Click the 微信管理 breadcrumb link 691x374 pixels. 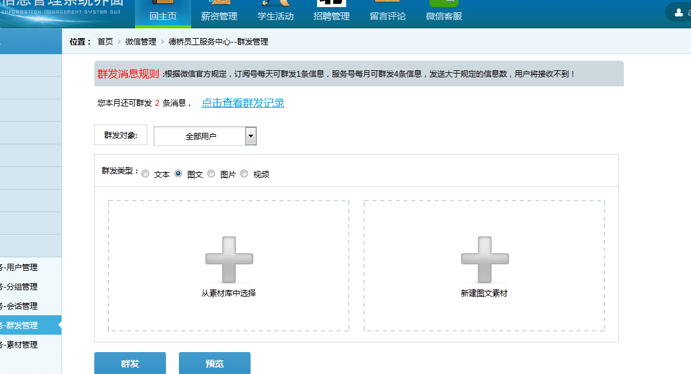coord(141,42)
